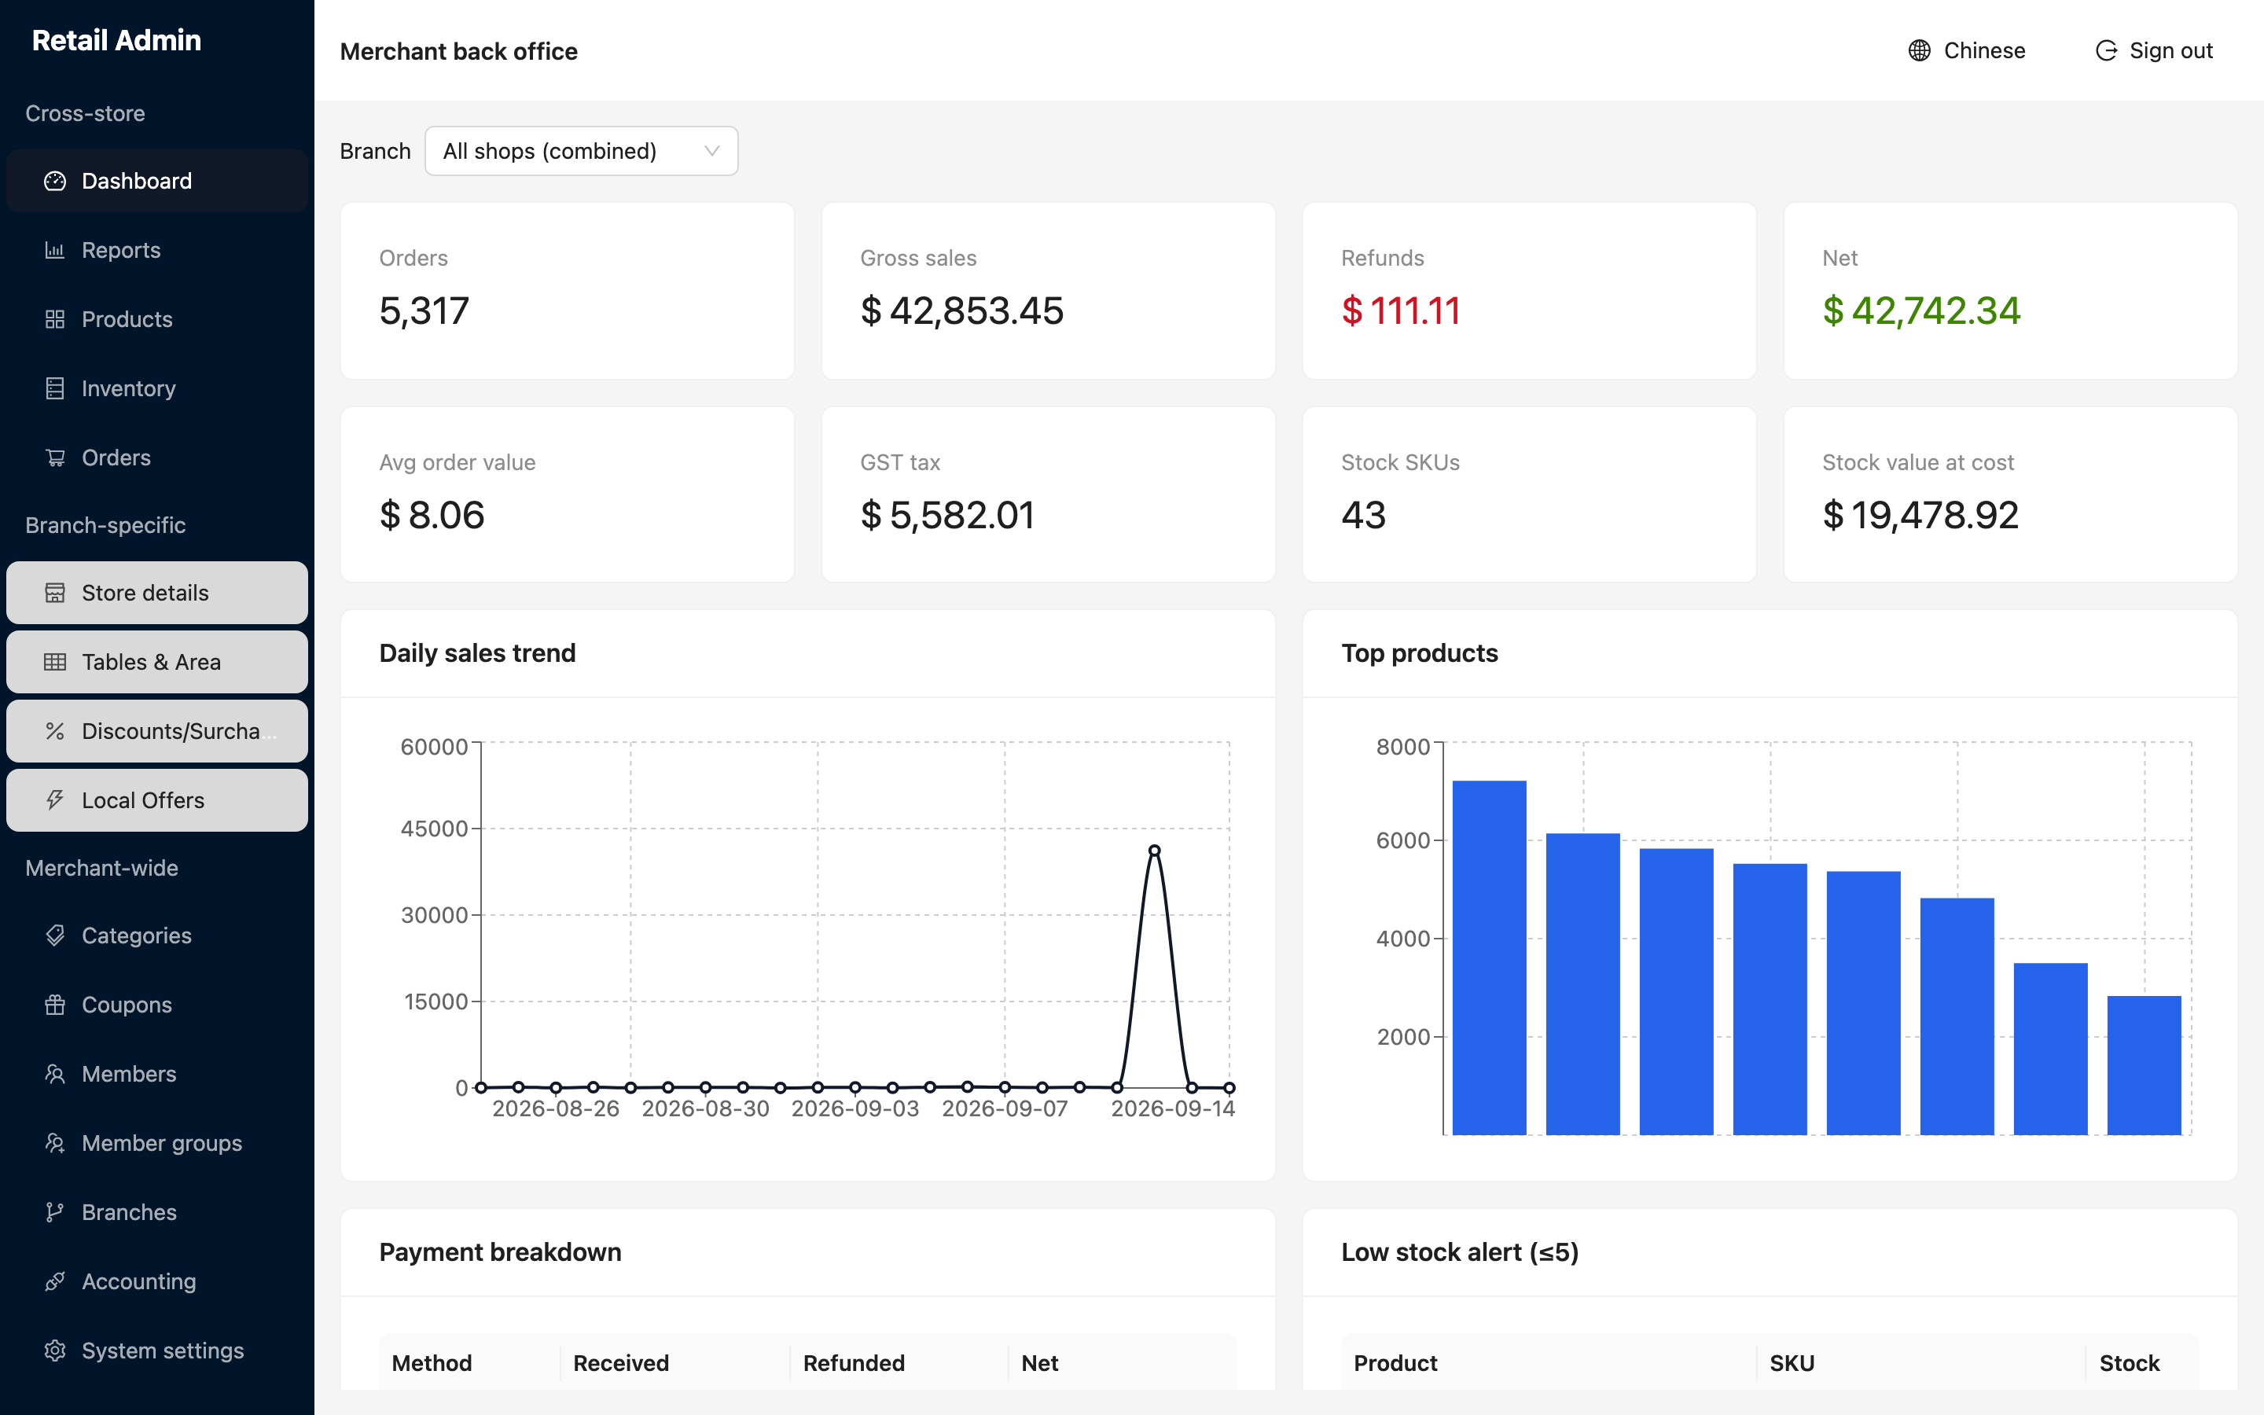Open the Coupons page
This screenshot has width=2264, height=1415.
pyautogui.click(x=157, y=1004)
